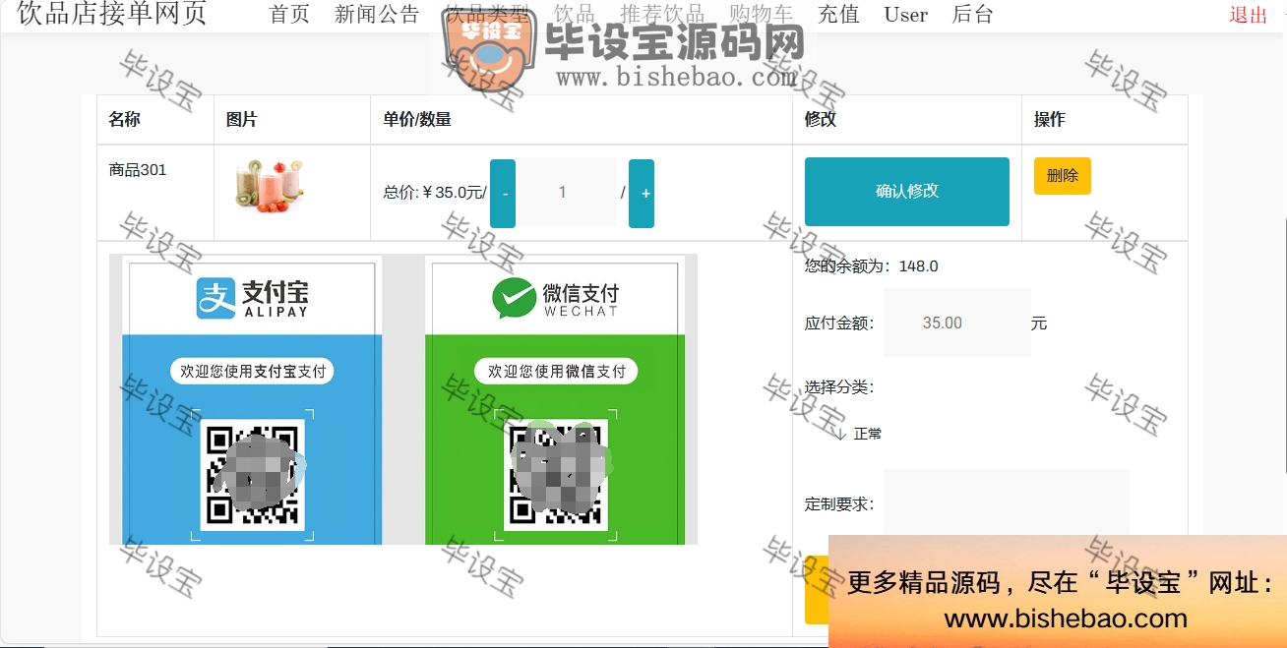
Task: Decrease quantity with the minus button
Action: tap(503, 193)
